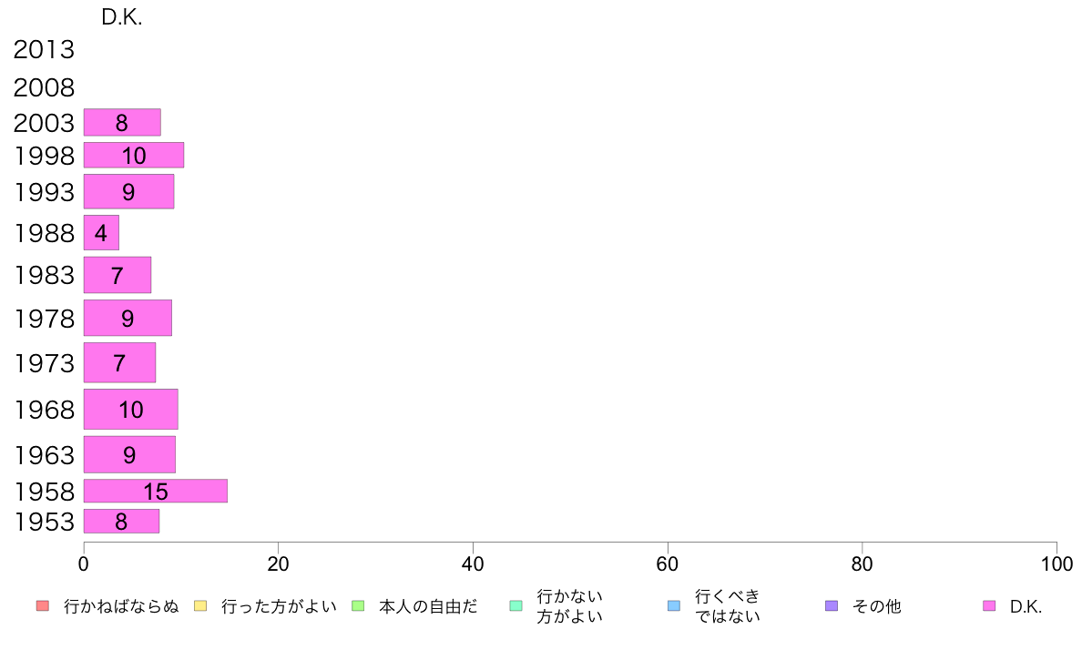Click the blue 行くべきではない legend swatch
This screenshot has width=1082, height=670.
click(x=673, y=606)
